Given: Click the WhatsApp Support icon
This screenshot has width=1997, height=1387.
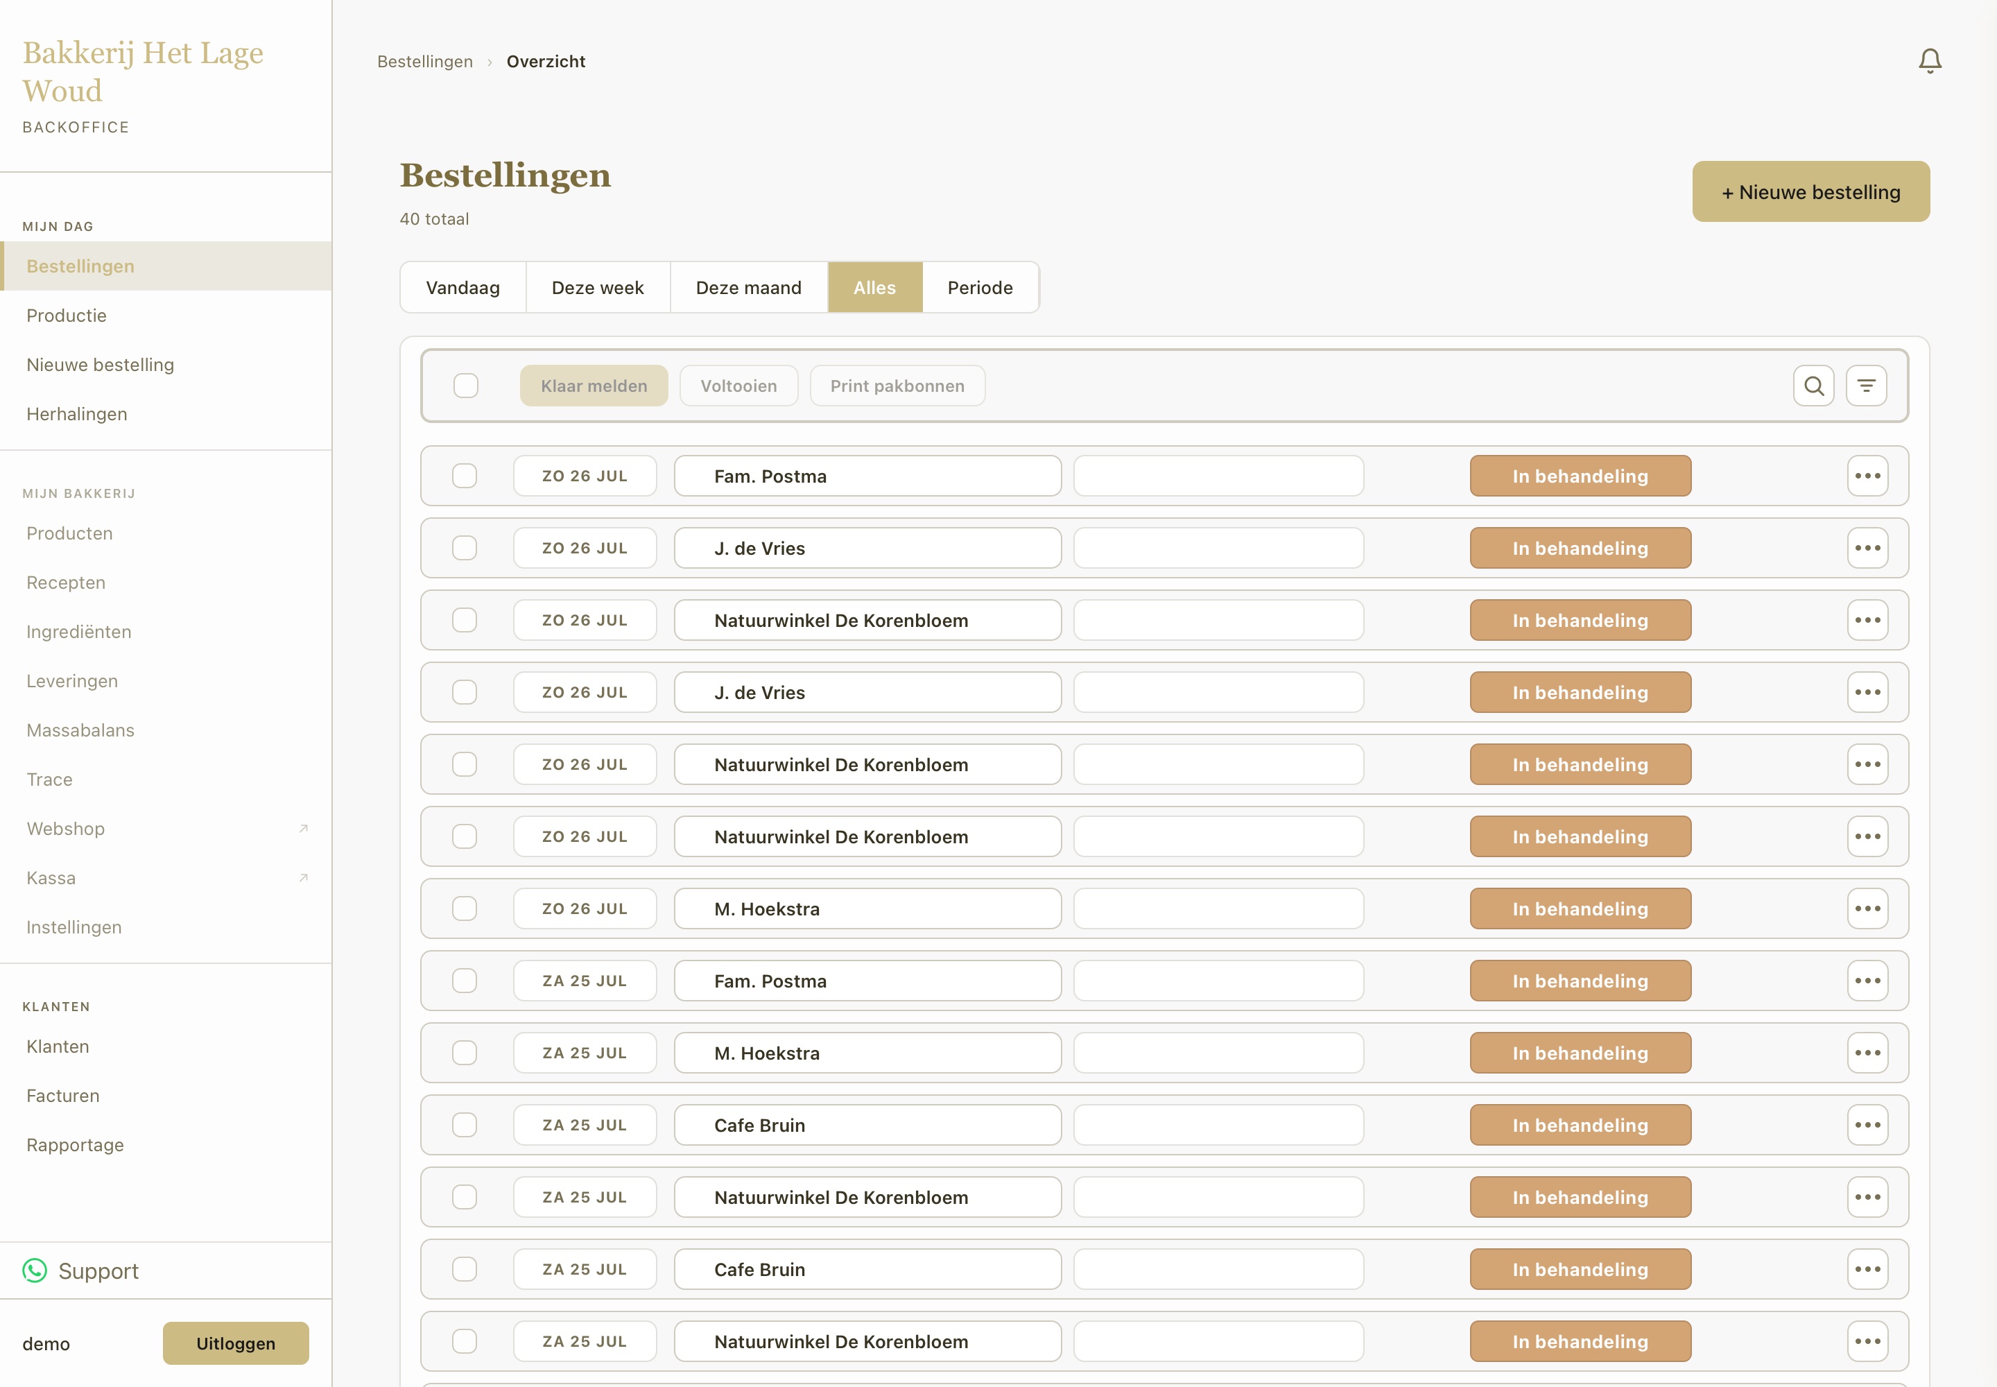Looking at the screenshot, I should coord(35,1270).
